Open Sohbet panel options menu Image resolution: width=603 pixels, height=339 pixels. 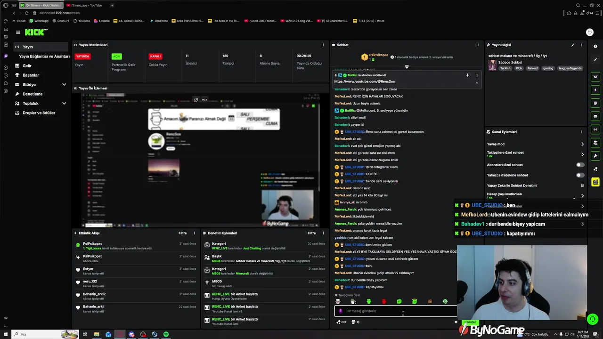[x=478, y=45]
